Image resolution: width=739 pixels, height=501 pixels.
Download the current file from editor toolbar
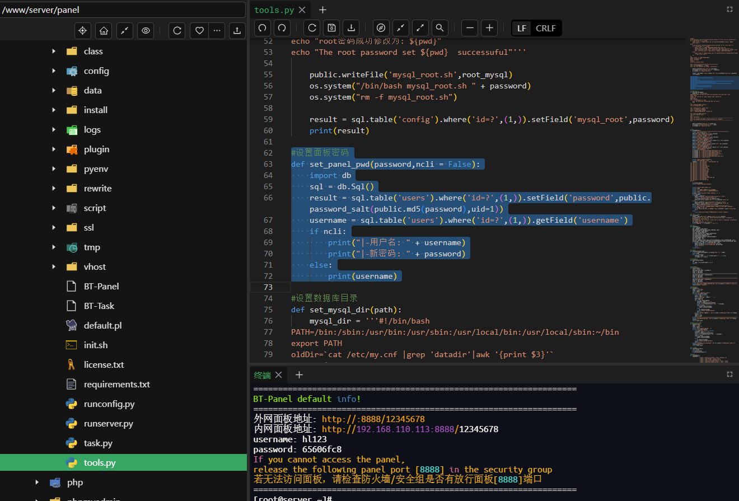351,28
